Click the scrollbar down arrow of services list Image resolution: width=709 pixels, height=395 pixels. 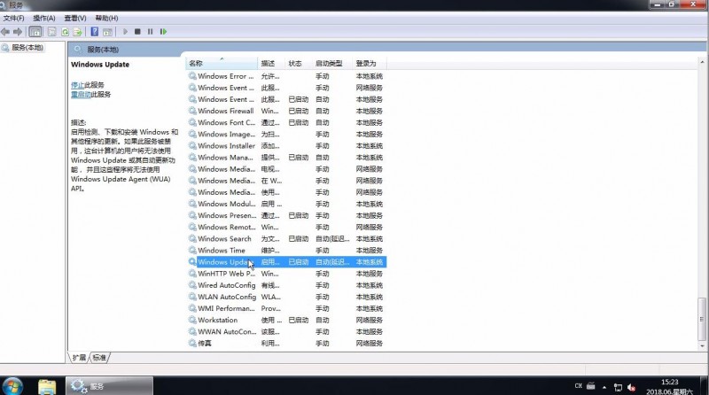[702, 346]
